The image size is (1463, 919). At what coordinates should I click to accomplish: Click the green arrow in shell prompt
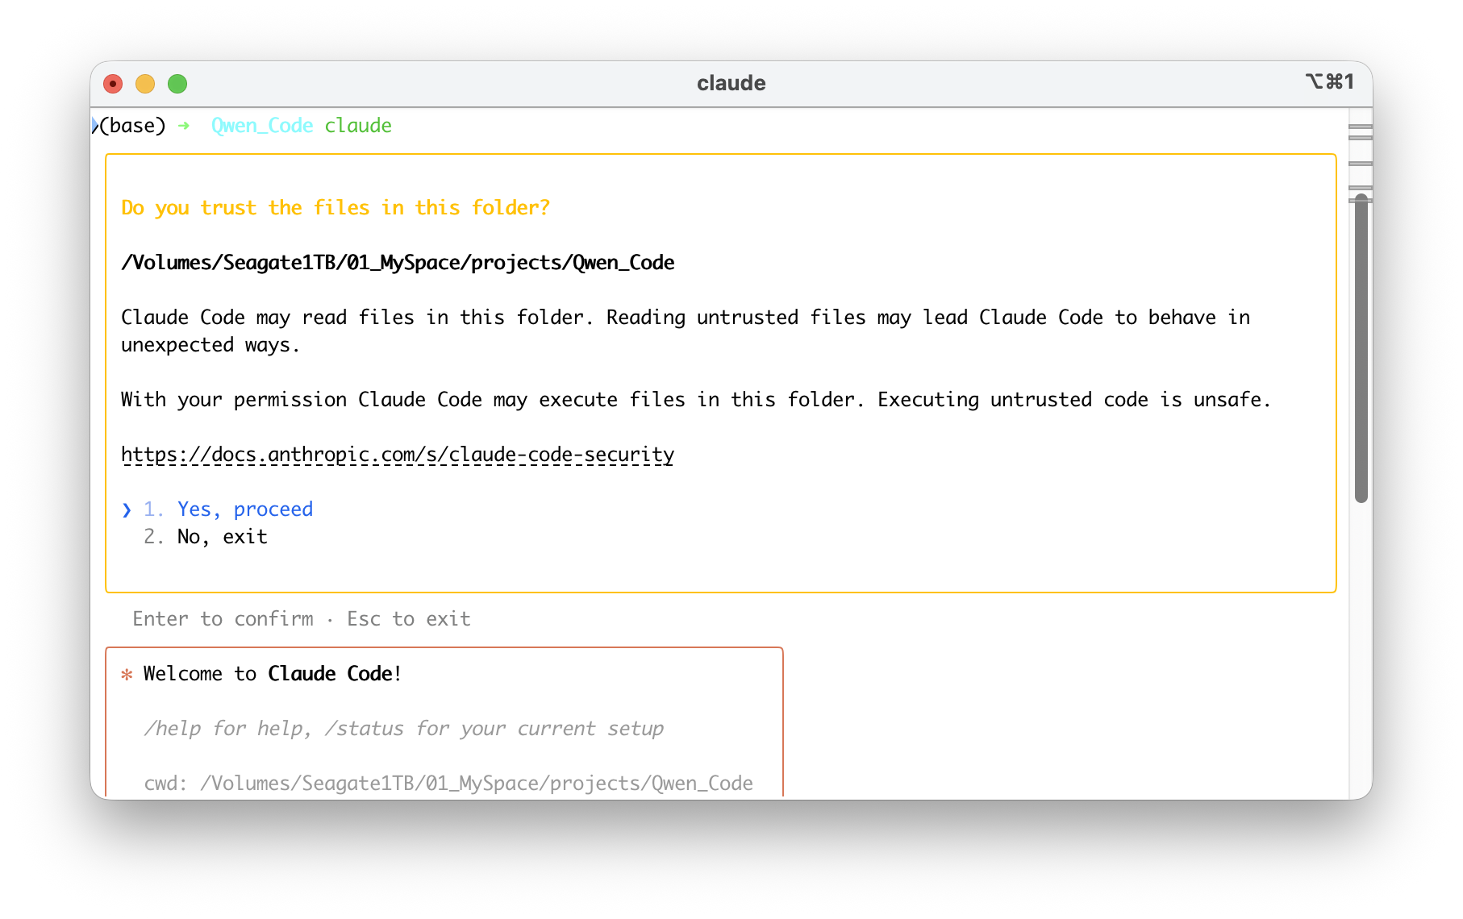tap(185, 125)
